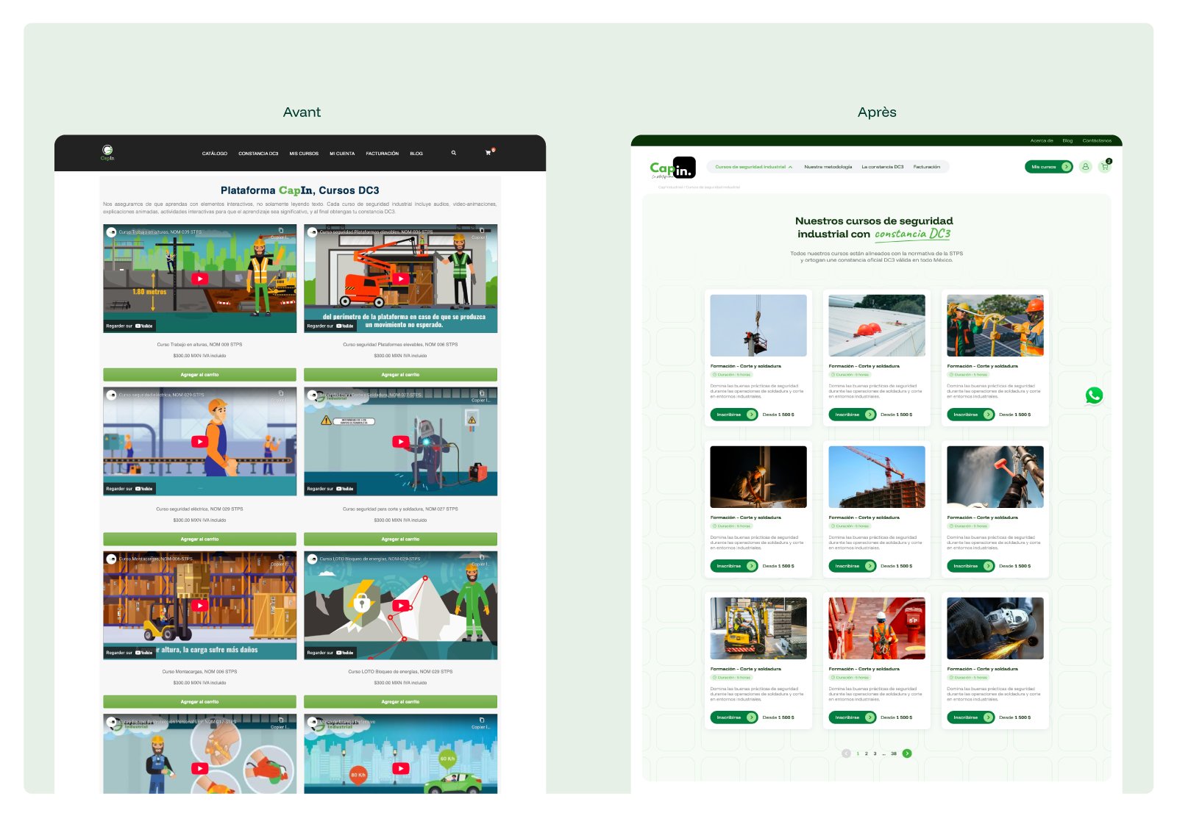Open Nuestra metodología in the Après menu

(x=828, y=167)
